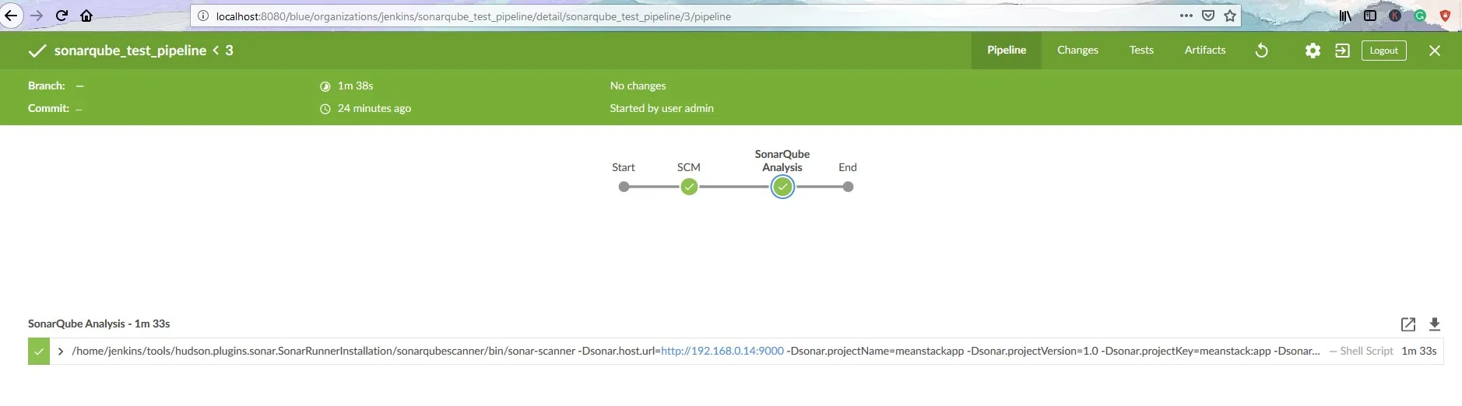
Task: Click the 'No changes' text
Action: point(638,86)
